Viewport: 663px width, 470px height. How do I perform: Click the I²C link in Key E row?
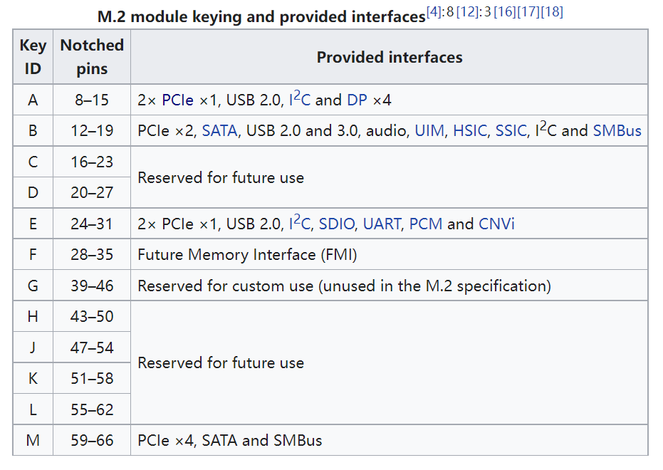(300, 224)
